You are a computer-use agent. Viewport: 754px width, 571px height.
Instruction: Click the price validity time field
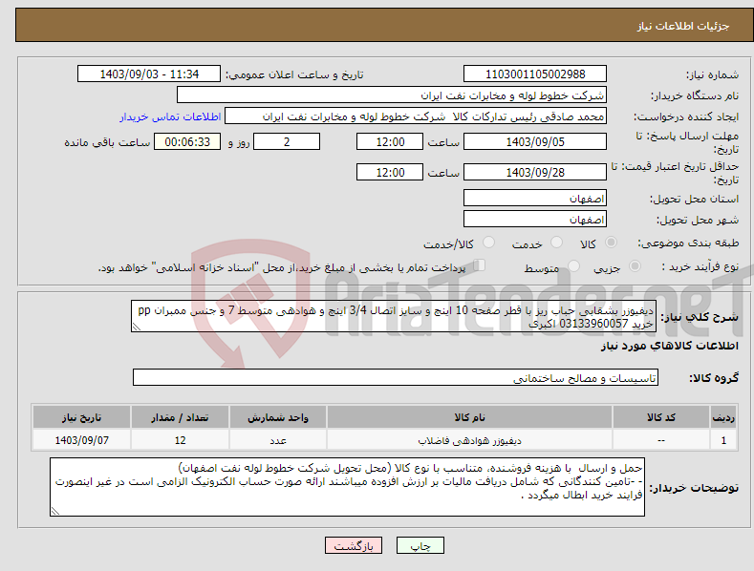coord(390,172)
